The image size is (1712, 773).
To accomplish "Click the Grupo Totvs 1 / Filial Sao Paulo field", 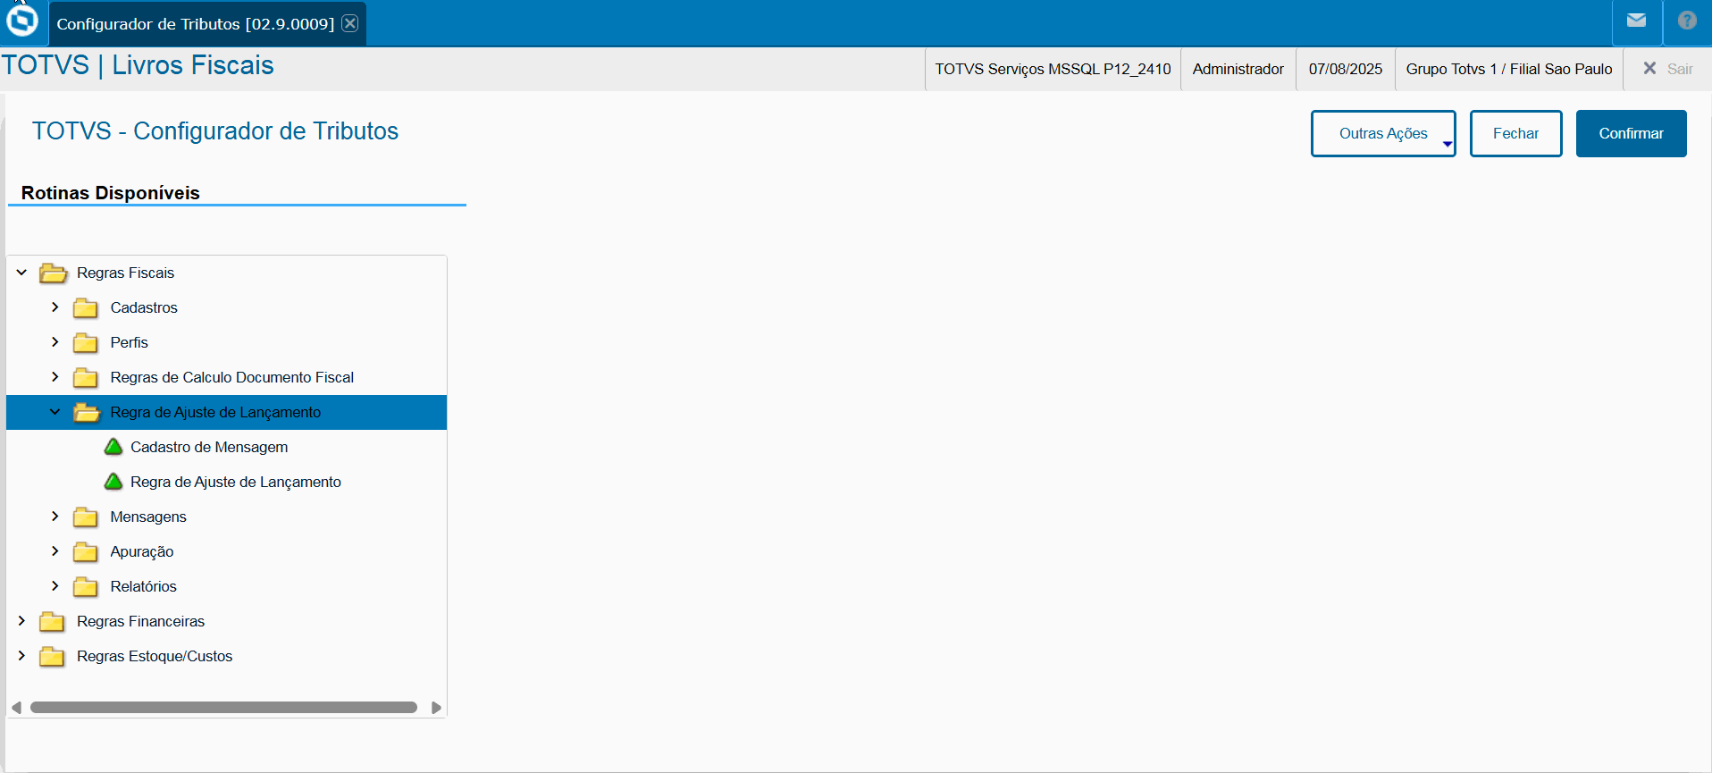I will 1509,69.
